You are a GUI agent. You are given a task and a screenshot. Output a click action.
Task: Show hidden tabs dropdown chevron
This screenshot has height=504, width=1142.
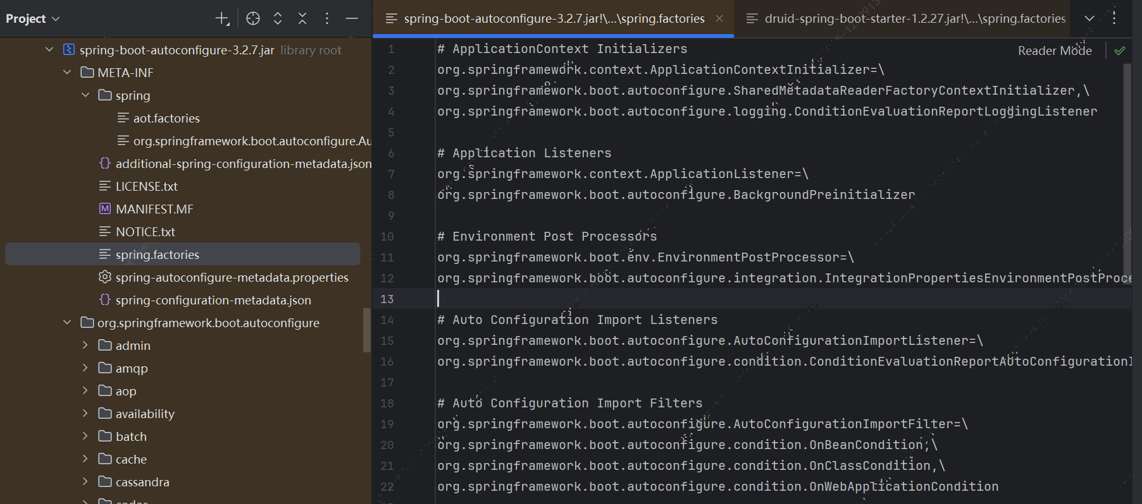click(1089, 19)
